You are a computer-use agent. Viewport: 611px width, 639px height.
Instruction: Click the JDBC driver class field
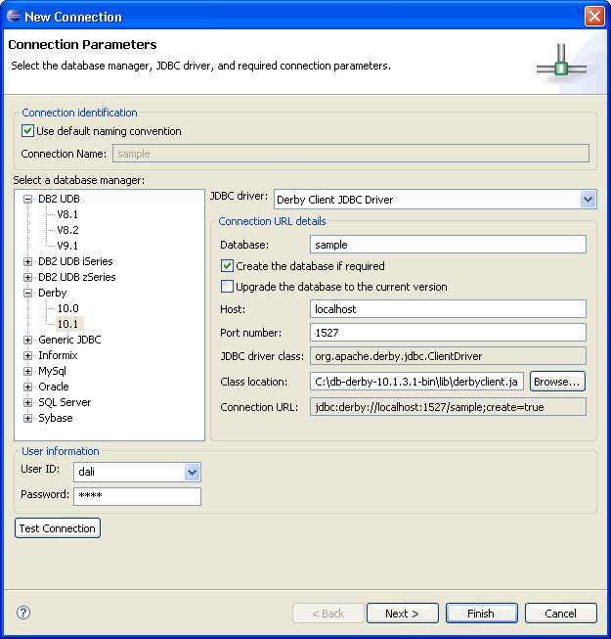point(448,356)
